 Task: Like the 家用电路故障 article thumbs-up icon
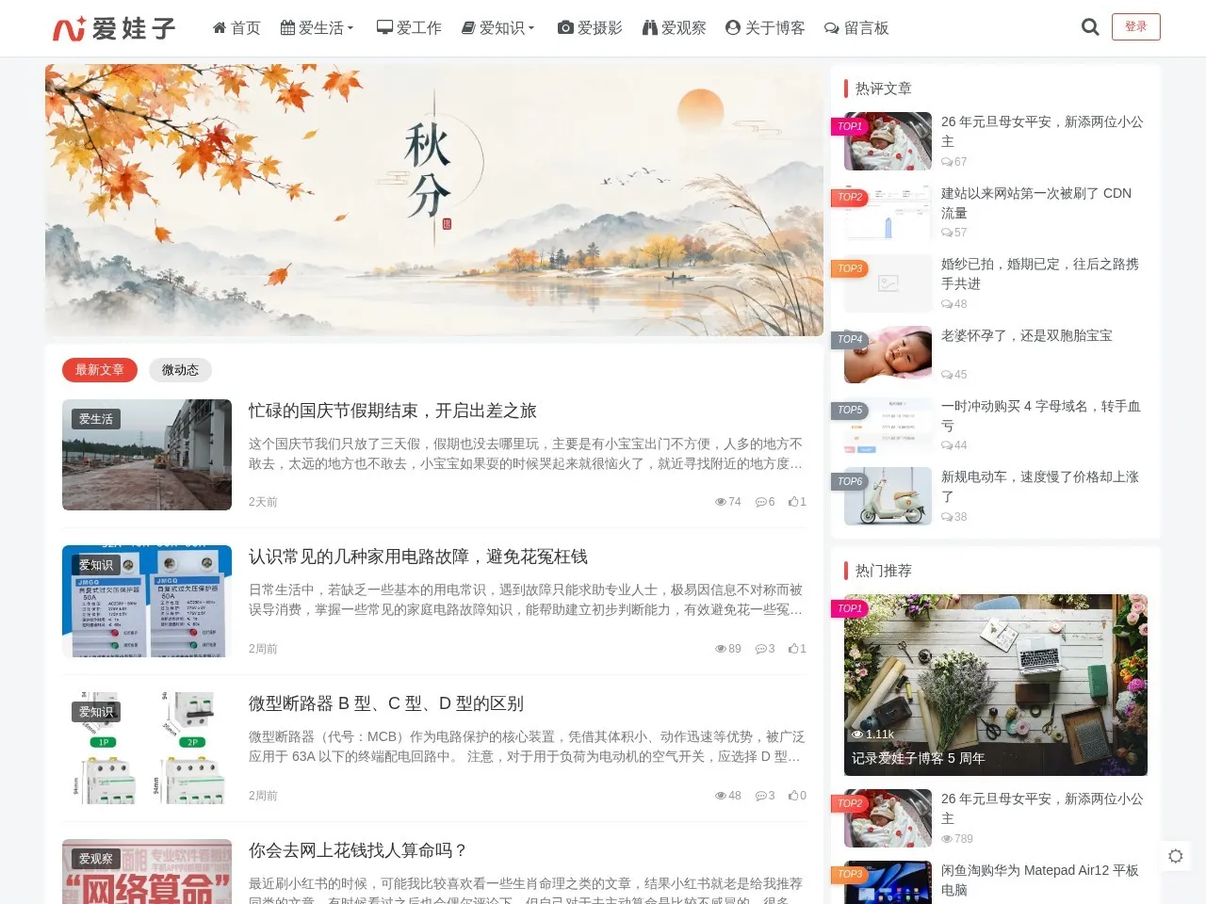[793, 649]
